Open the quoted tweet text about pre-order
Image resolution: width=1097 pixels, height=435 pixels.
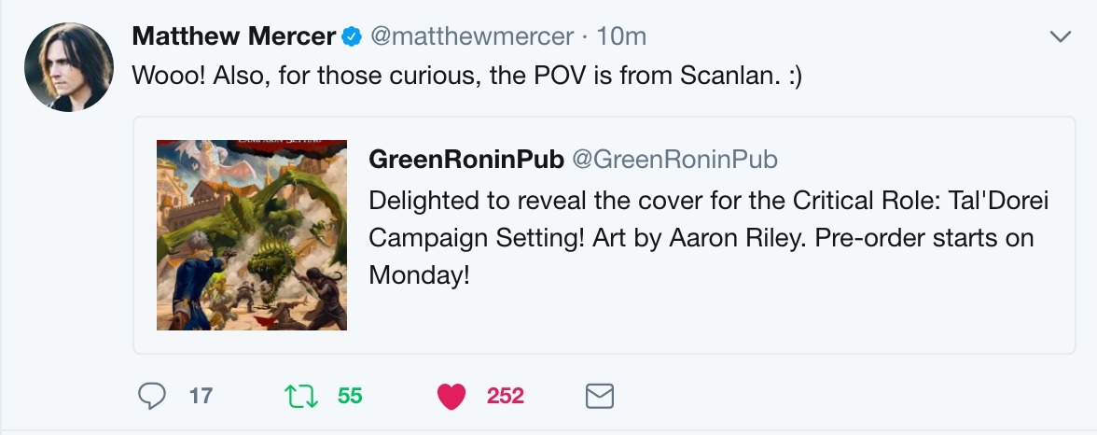coord(701,237)
